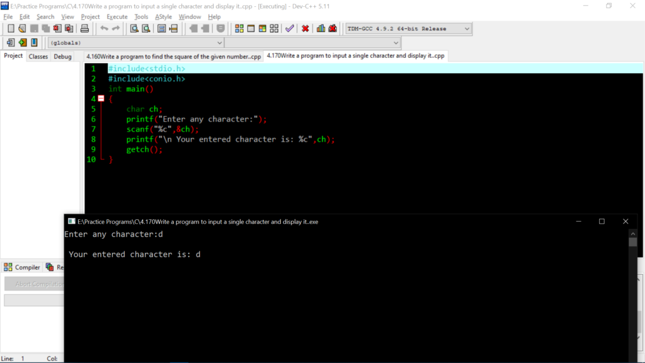
Task: Save the current file
Action: pyautogui.click(x=33, y=28)
